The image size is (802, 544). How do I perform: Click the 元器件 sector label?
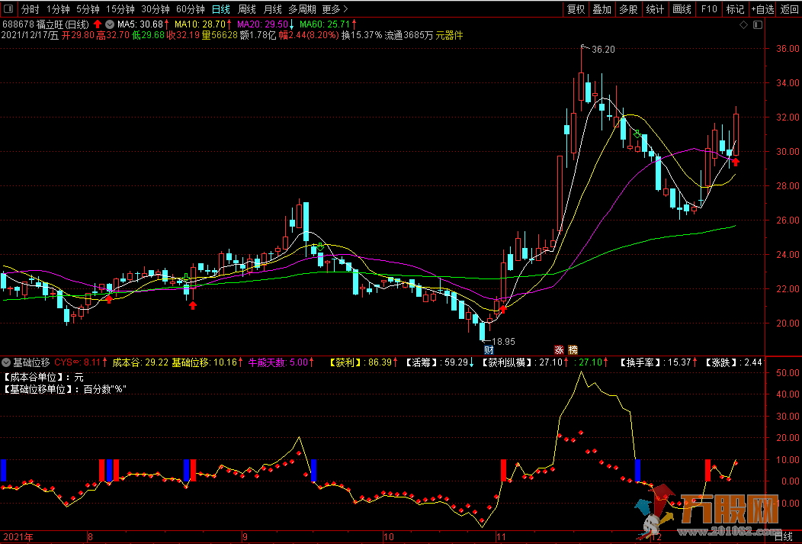tap(449, 35)
